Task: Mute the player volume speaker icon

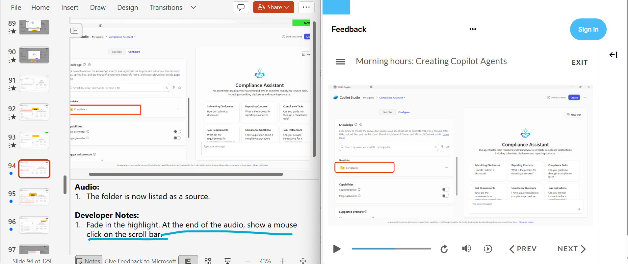Action: coord(466,249)
